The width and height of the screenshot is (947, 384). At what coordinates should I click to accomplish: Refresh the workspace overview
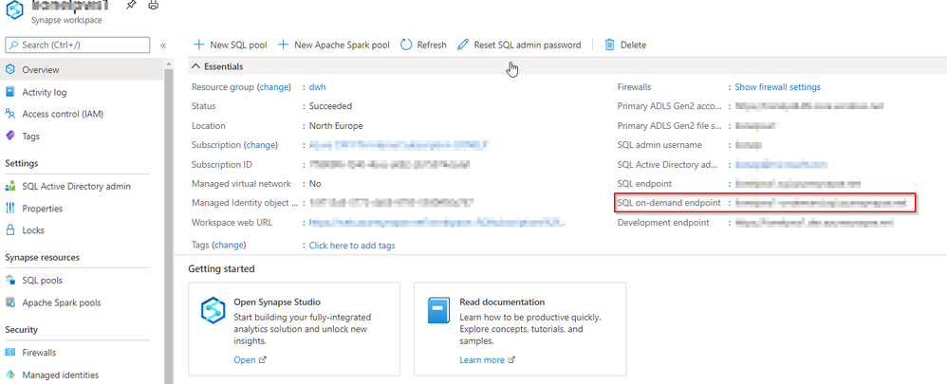click(x=423, y=45)
